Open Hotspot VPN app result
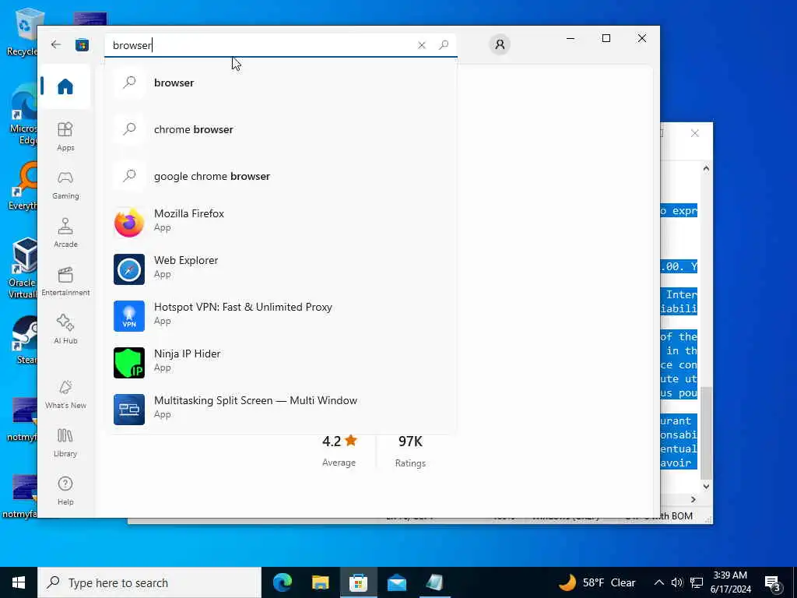797x598 pixels. click(280, 316)
